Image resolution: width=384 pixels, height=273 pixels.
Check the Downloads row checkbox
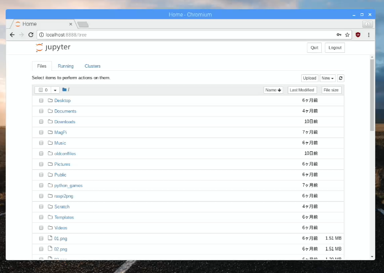click(x=41, y=122)
